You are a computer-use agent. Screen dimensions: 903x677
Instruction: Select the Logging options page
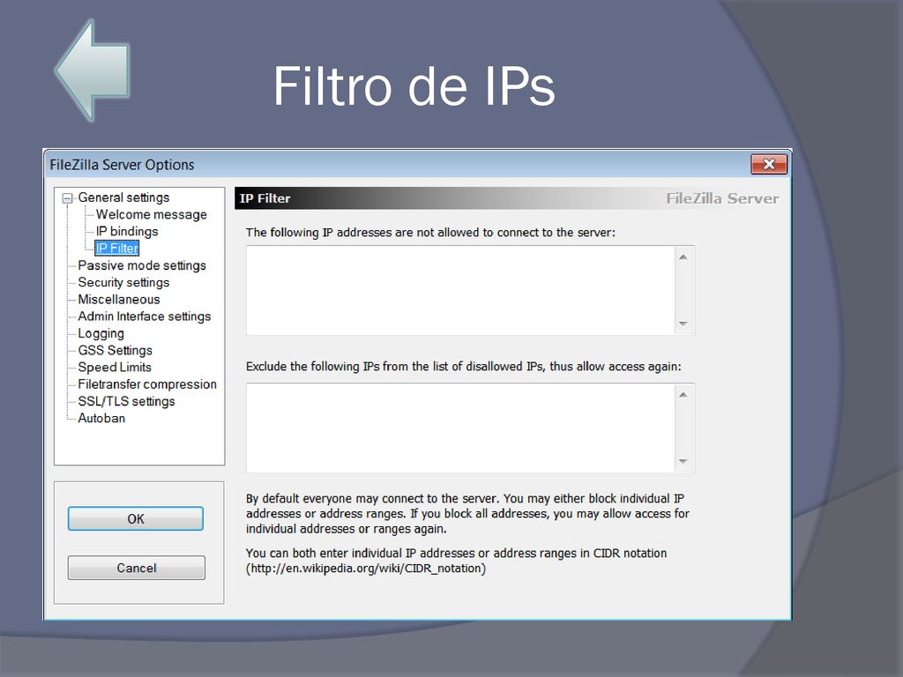[x=101, y=333]
